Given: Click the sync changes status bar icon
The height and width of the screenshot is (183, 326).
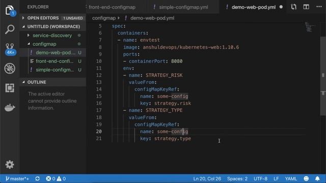Looking at the screenshot, I should (37, 178).
